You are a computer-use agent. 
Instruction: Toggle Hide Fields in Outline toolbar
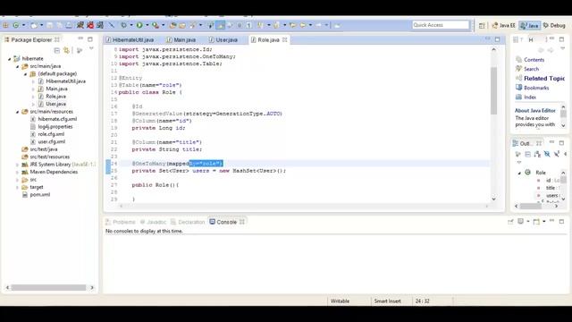pyautogui.click(x=547, y=154)
